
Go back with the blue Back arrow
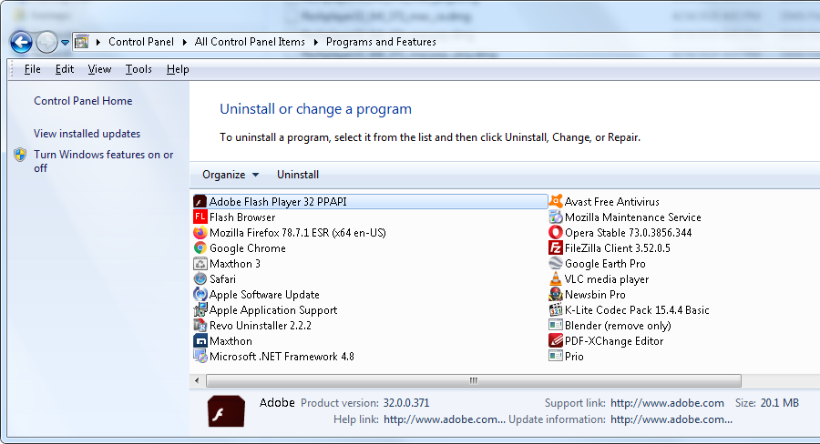[x=22, y=43]
